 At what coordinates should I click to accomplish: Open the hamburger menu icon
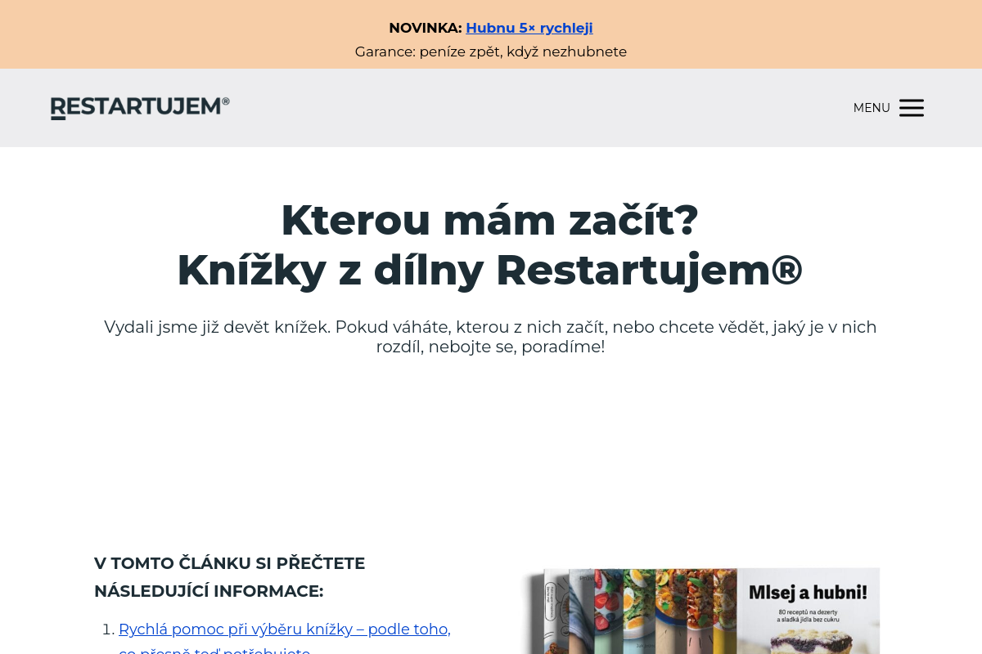pyautogui.click(x=912, y=108)
